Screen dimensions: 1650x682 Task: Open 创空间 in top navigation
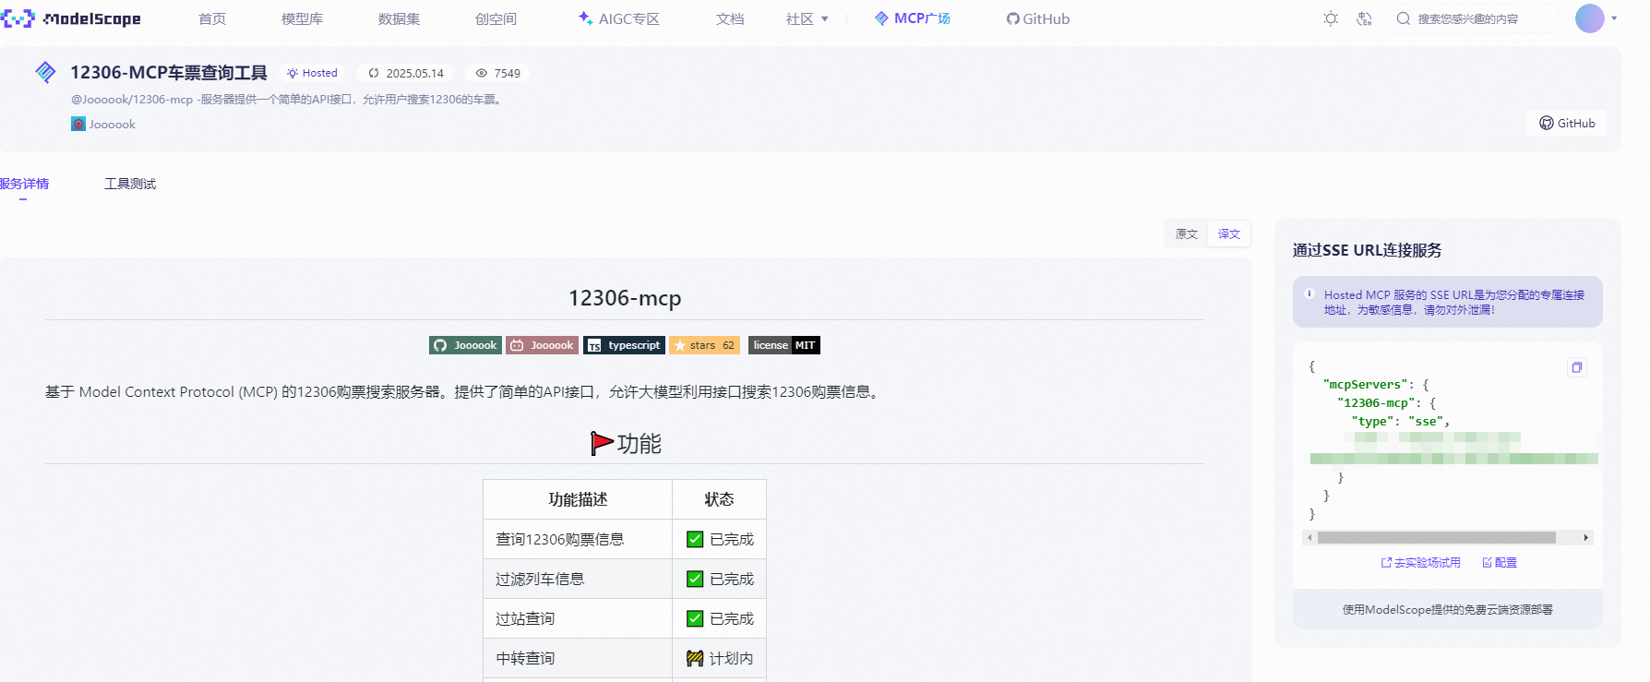pyautogui.click(x=496, y=18)
